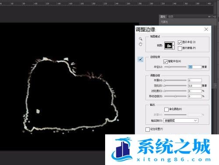The width and height of the screenshot is (219, 165).
Task: Toggle the Smart Radius (A) checkbox
Action: pos(166,62)
